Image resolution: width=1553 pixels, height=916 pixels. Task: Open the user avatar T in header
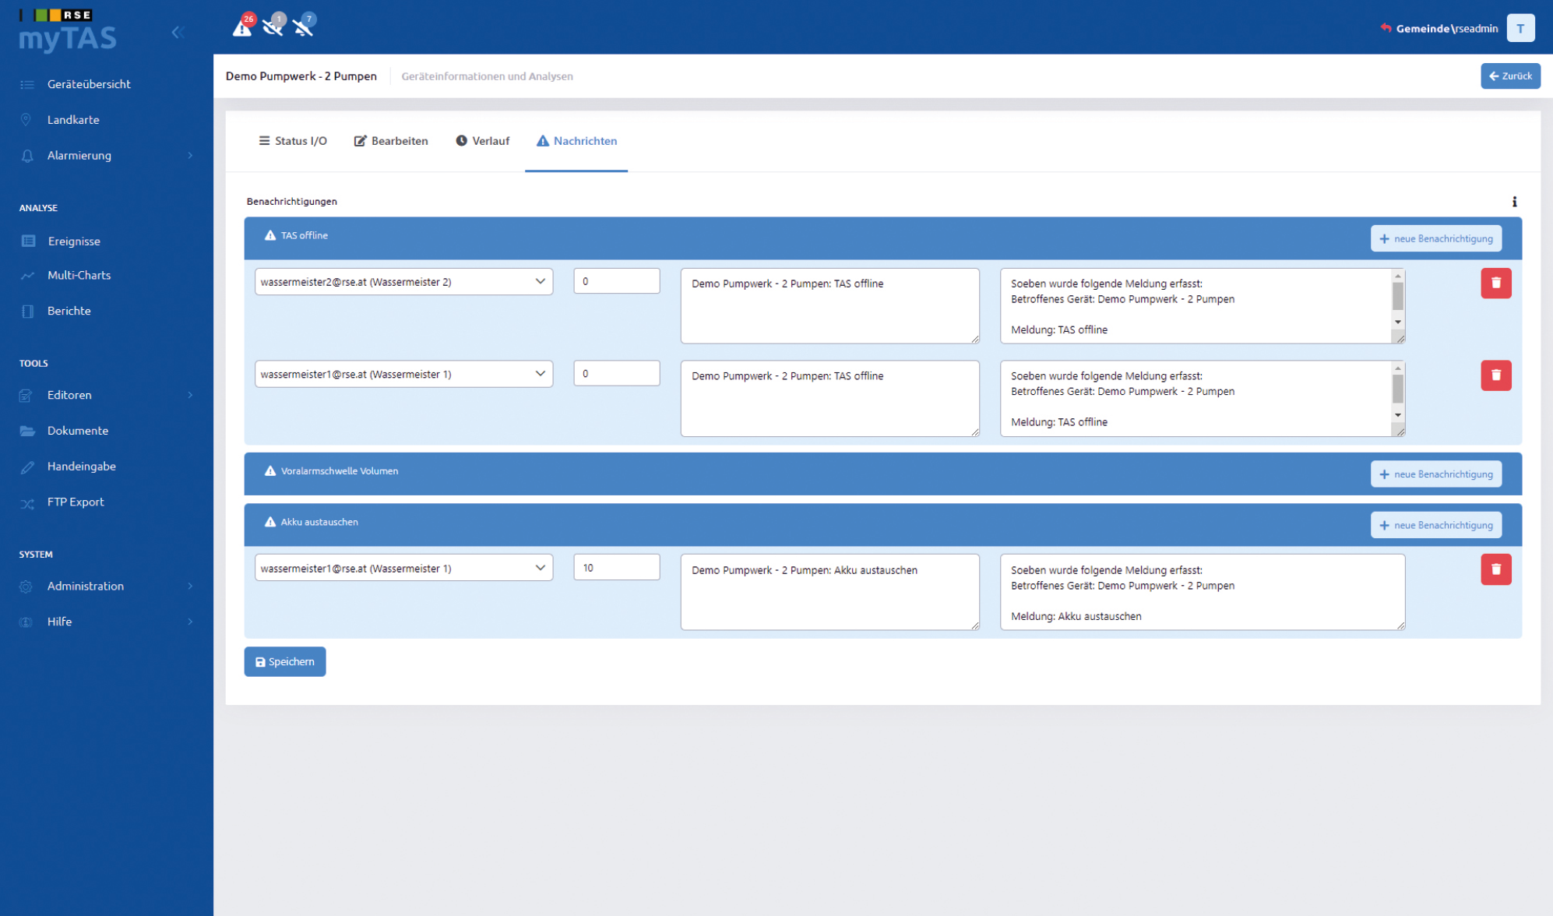pyautogui.click(x=1520, y=28)
